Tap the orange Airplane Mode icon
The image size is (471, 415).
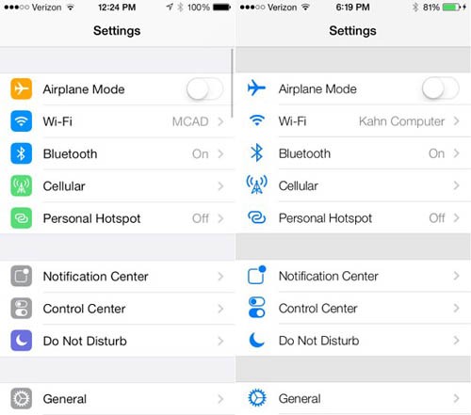point(21,88)
